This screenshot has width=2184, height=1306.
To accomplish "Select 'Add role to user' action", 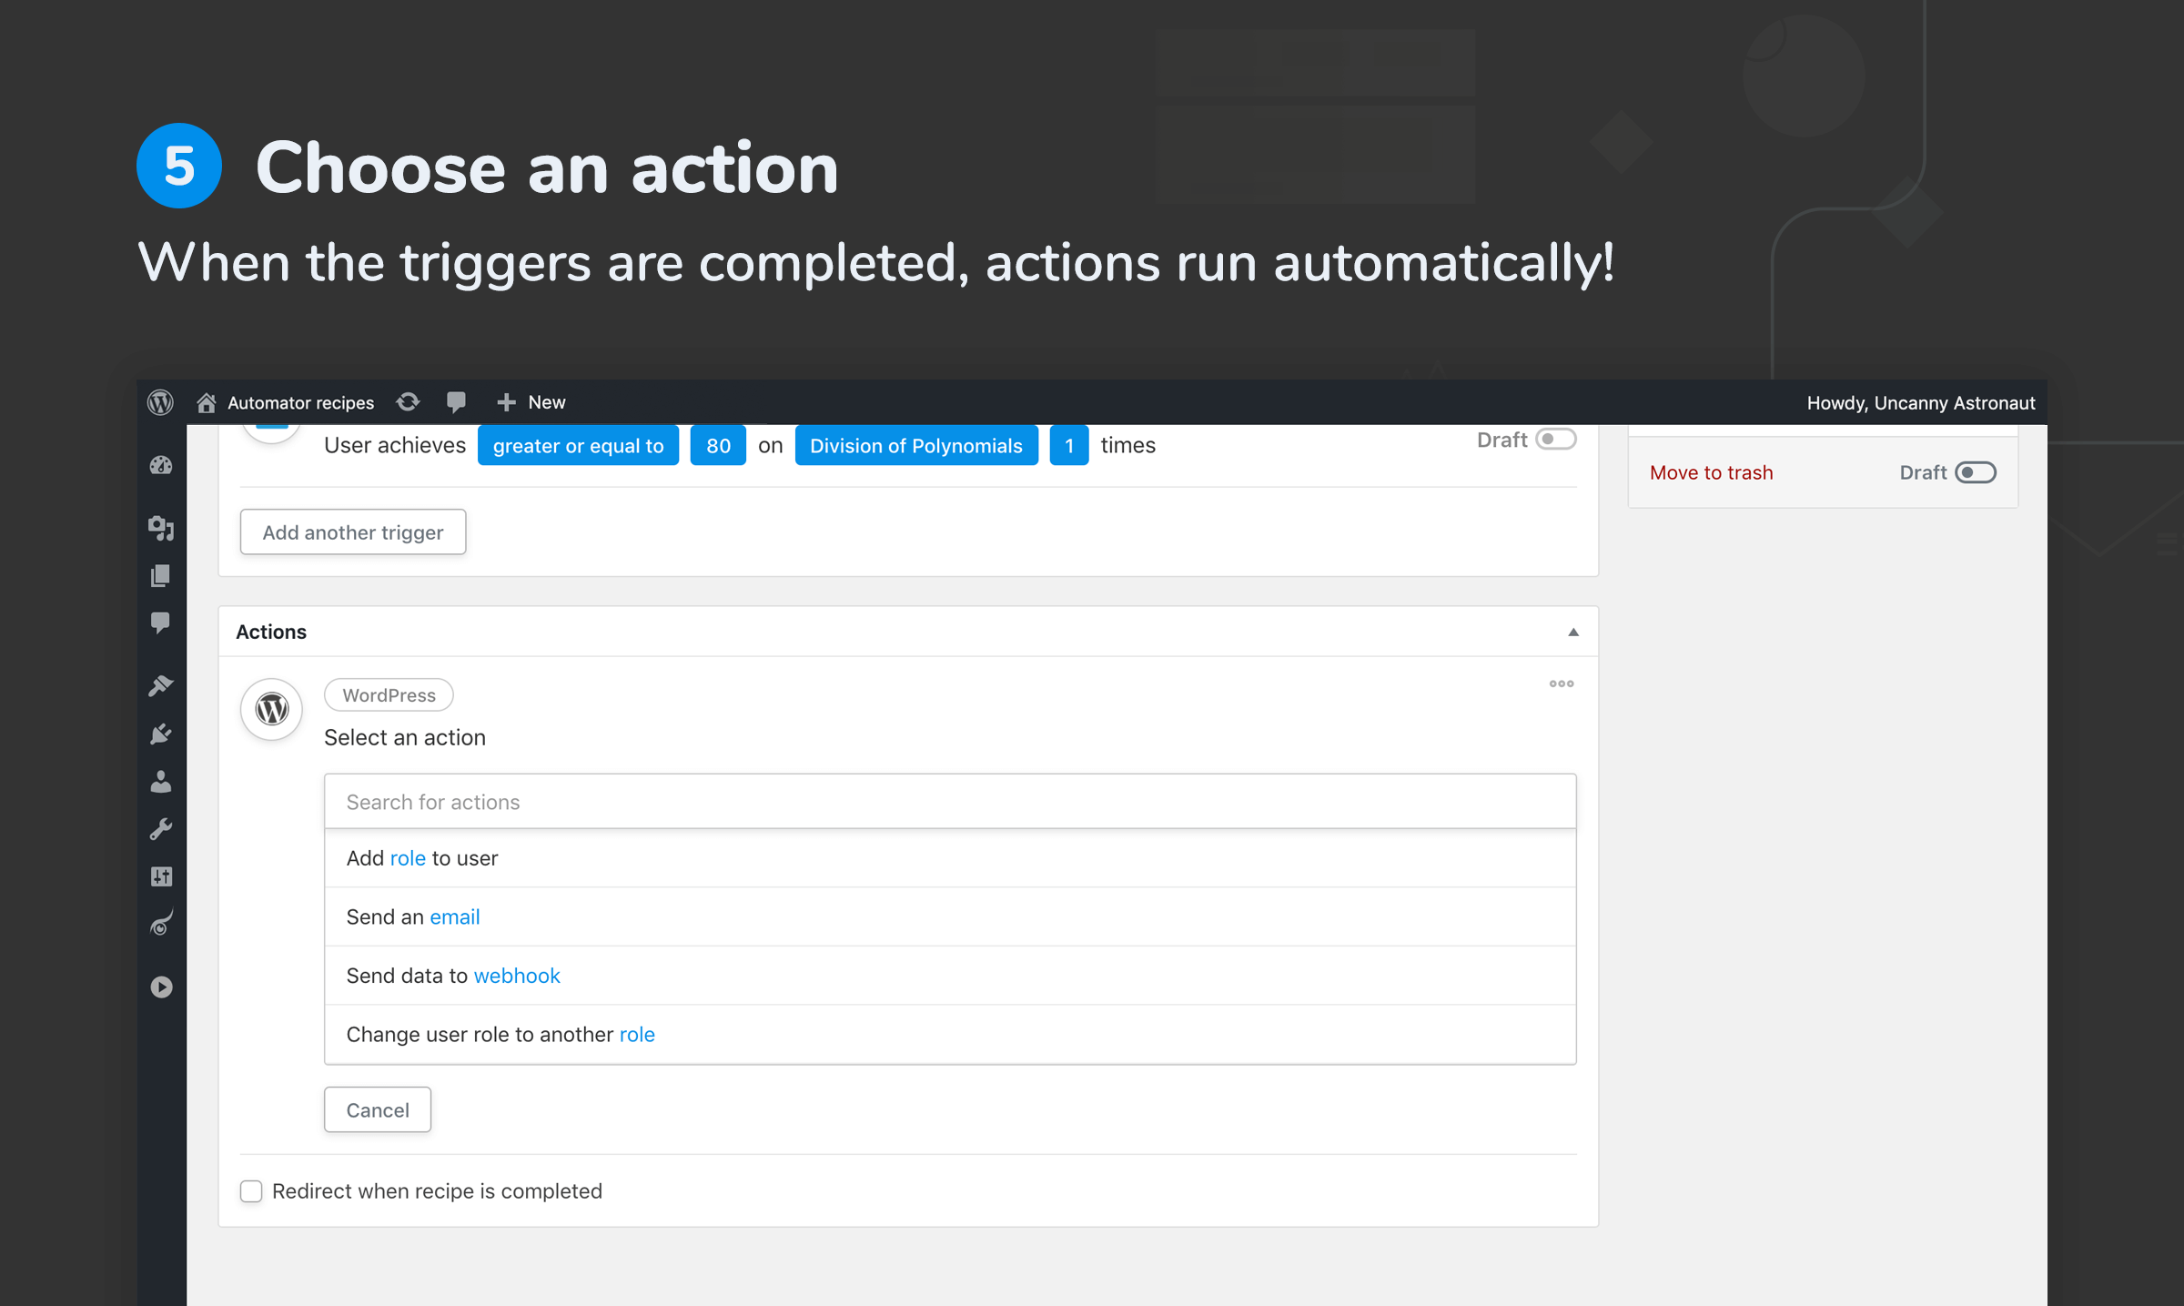I will (x=422, y=858).
